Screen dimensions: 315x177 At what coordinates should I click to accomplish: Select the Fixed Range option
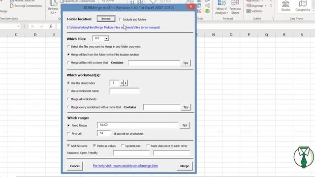[x=68, y=125]
